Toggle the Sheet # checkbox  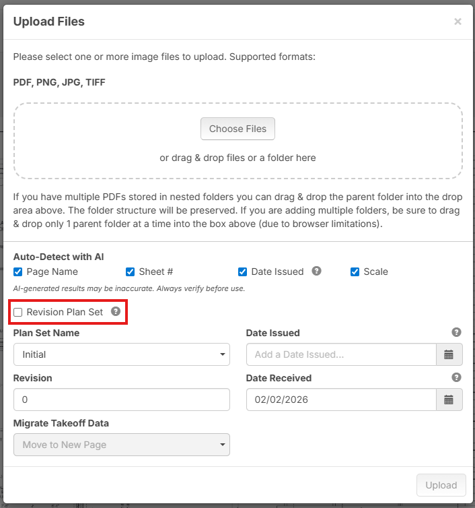131,272
